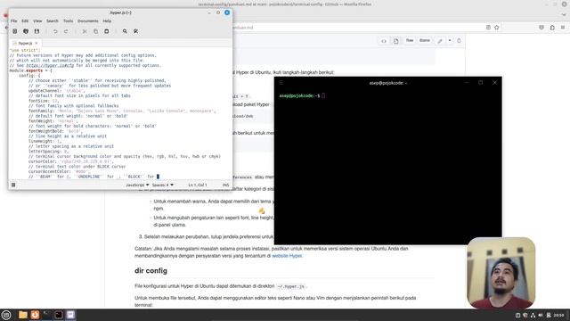Viewport: 570px width, 321px height.
Task: Delete file using GitHub trash icon
Action: pos(459,41)
